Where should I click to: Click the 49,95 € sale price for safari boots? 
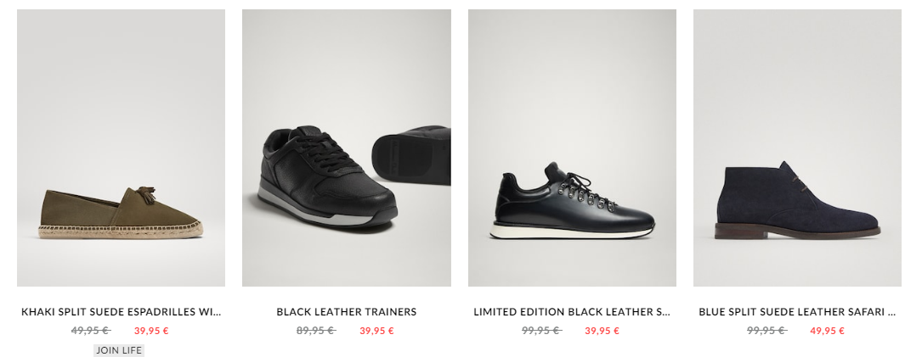pos(828,331)
